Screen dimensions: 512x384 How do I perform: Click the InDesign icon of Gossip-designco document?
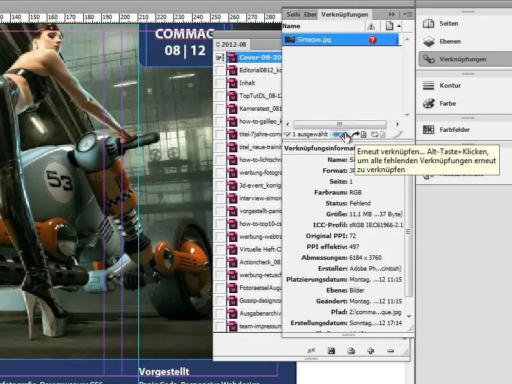pos(232,301)
